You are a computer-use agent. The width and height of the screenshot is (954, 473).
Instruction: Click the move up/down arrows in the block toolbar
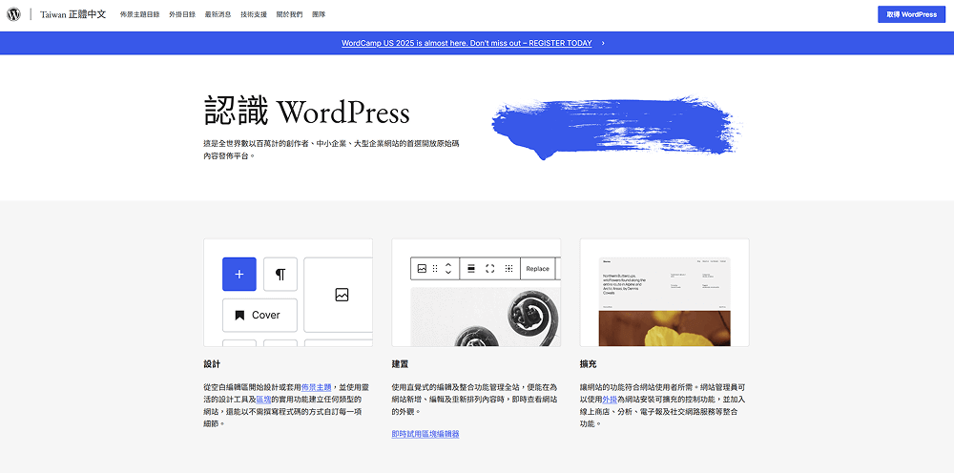[448, 268]
